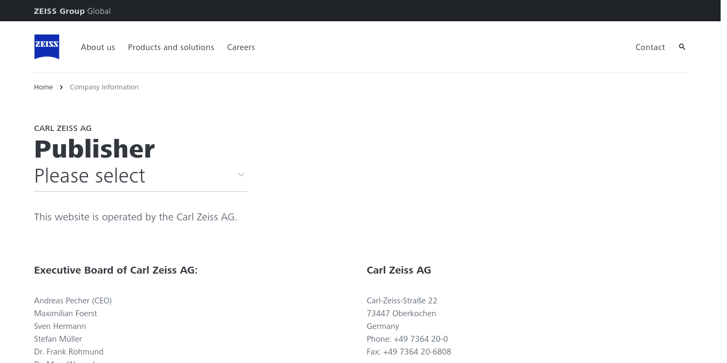Click the phone number +49 7364 20-0

point(420,339)
